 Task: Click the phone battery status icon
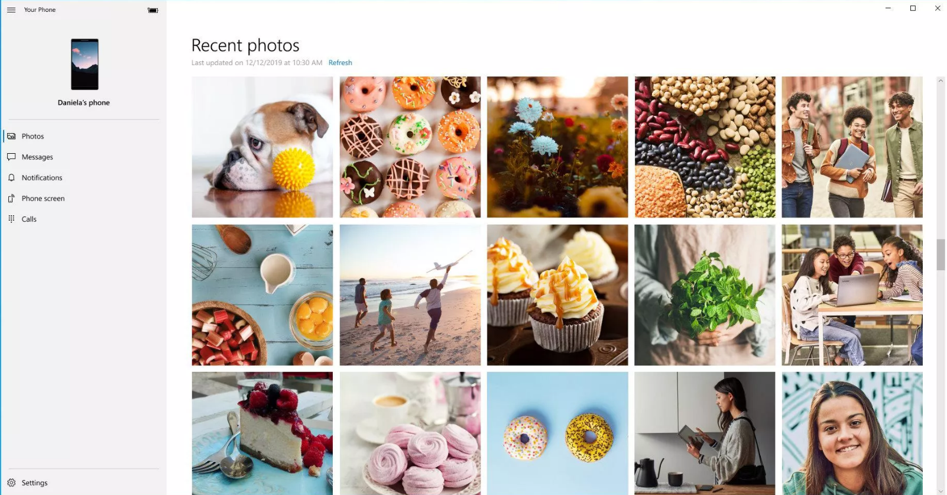[x=153, y=10]
